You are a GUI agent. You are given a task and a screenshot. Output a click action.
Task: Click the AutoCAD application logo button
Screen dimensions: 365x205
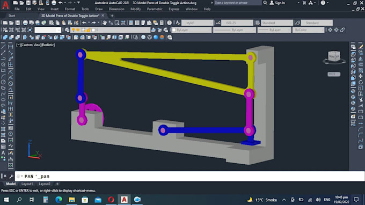pyautogui.click(x=5, y=5)
